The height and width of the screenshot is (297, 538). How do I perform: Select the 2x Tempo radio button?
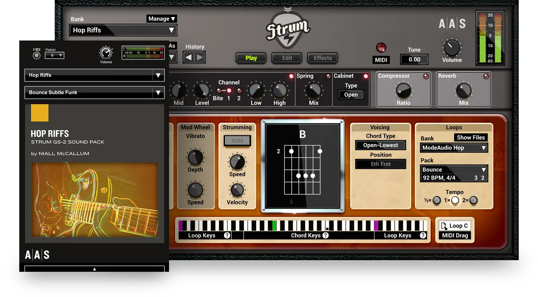click(473, 200)
